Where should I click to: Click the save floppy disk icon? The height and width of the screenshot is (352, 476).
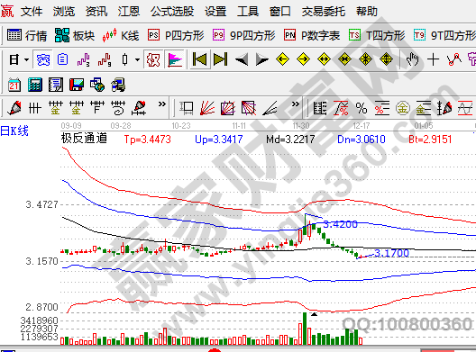point(77,85)
